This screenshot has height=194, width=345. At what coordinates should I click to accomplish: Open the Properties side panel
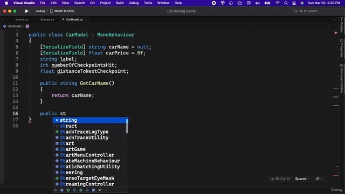(342, 48)
